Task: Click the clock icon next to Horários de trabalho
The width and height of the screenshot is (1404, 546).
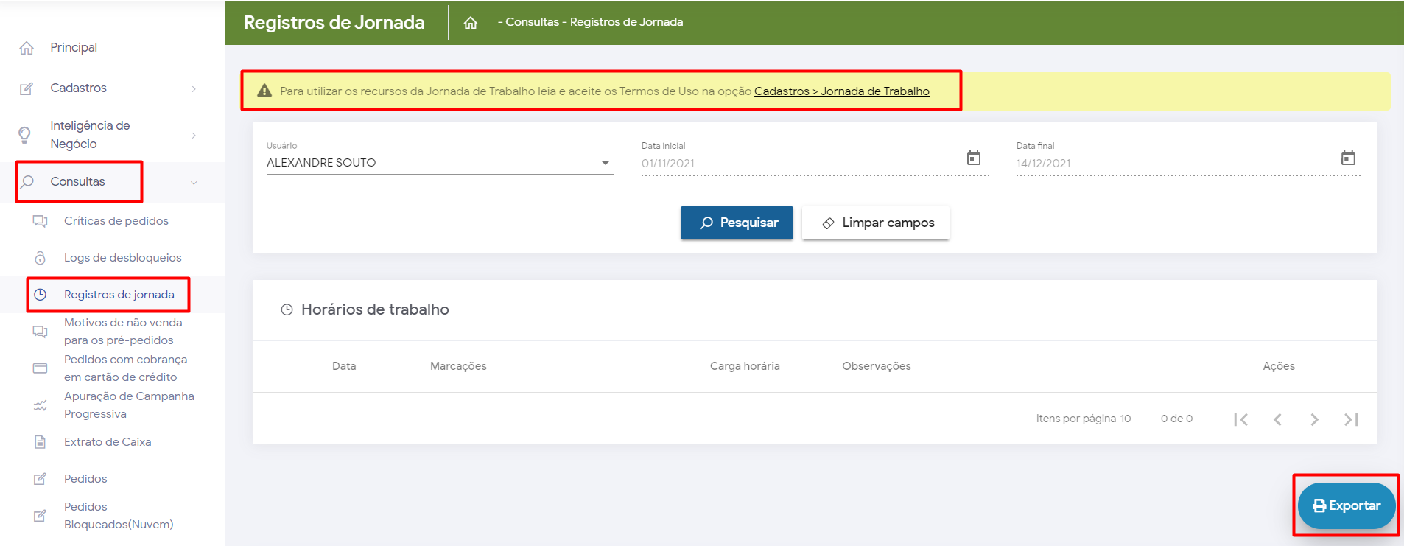Action: (287, 310)
